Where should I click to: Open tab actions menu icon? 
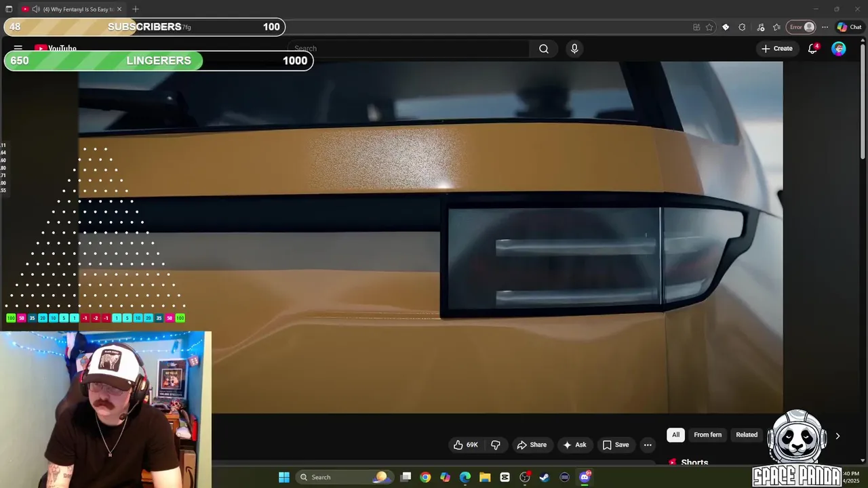click(x=9, y=9)
